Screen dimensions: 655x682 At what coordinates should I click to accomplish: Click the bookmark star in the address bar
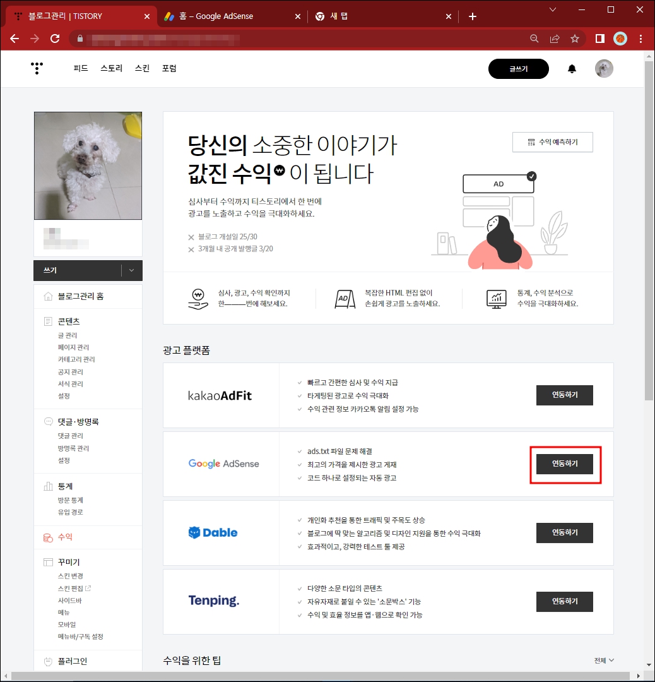coord(575,39)
